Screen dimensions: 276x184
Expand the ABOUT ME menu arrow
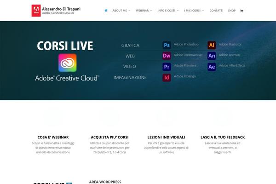coord(129,11)
